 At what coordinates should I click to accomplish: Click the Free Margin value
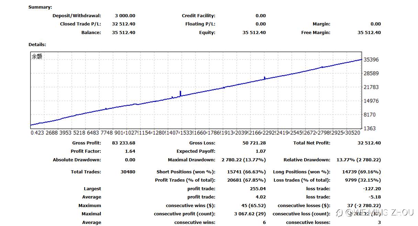pos(369,32)
